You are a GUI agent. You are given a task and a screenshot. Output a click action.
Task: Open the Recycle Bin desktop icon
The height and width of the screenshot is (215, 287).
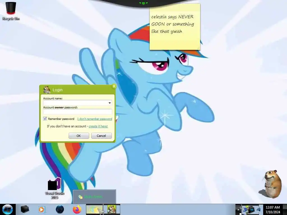pos(11,11)
